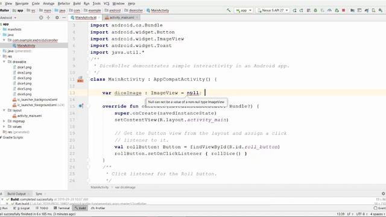Close the activity_main.xml editor tab

click(137, 17)
